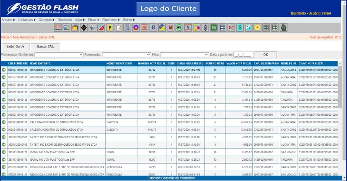Click the Data a partir de field

click(243, 55)
